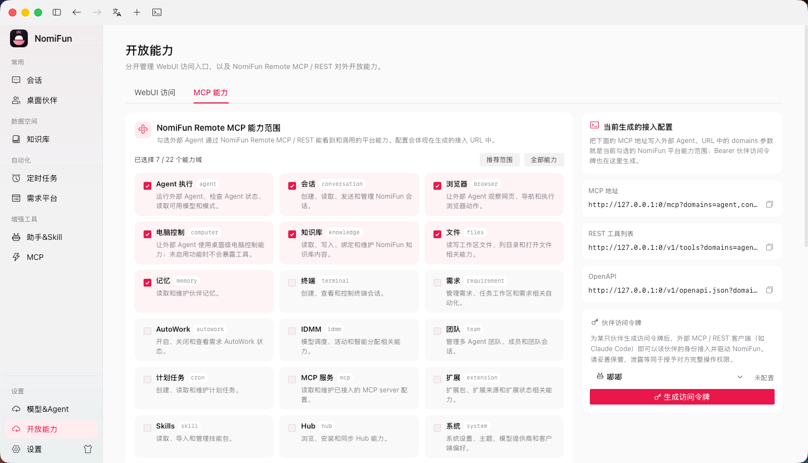Uncheck the 电脑控制 computer checkbox

pyautogui.click(x=147, y=234)
